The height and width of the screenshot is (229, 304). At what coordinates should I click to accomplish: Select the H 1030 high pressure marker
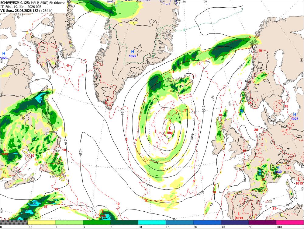(x=278, y=170)
